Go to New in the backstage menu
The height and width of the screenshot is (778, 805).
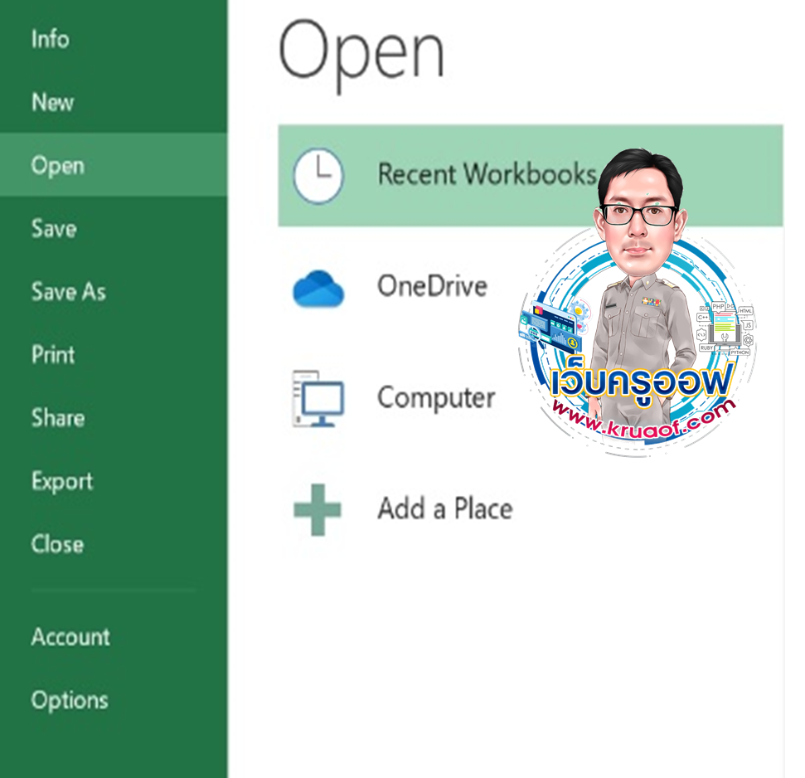[x=52, y=102]
